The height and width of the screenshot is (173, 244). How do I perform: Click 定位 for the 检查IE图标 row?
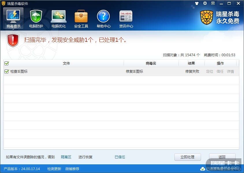[x=210, y=71]
